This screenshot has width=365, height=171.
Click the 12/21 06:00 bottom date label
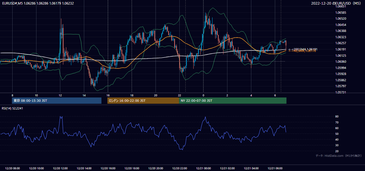(275, 168)
